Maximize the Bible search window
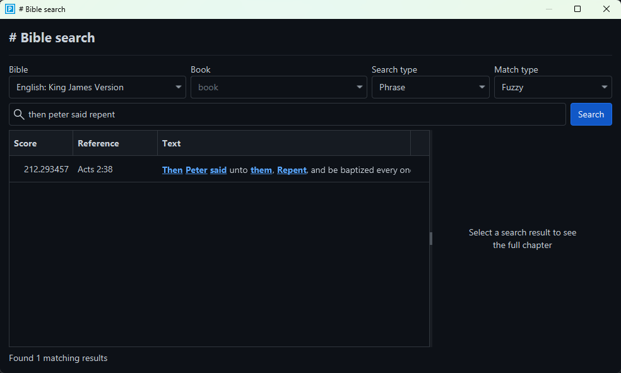The height and width of the screenshot is (373, 621). pyautogui.click(x=577, y=9)
